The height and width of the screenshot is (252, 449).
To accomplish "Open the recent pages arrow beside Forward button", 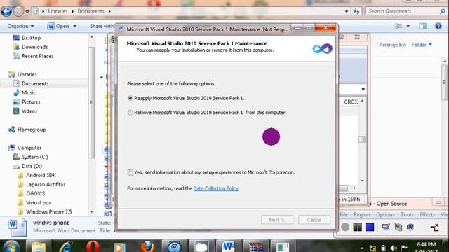I will click(x=27, y=11).
